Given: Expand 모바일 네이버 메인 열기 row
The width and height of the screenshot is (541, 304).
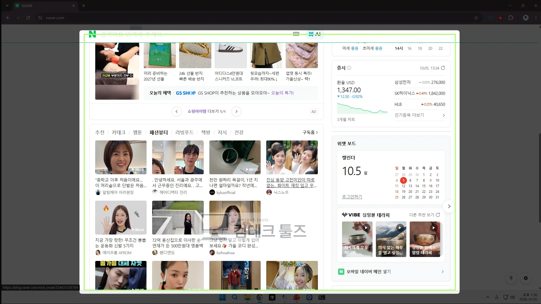Looking at the screenshot, I should [391, 272].
